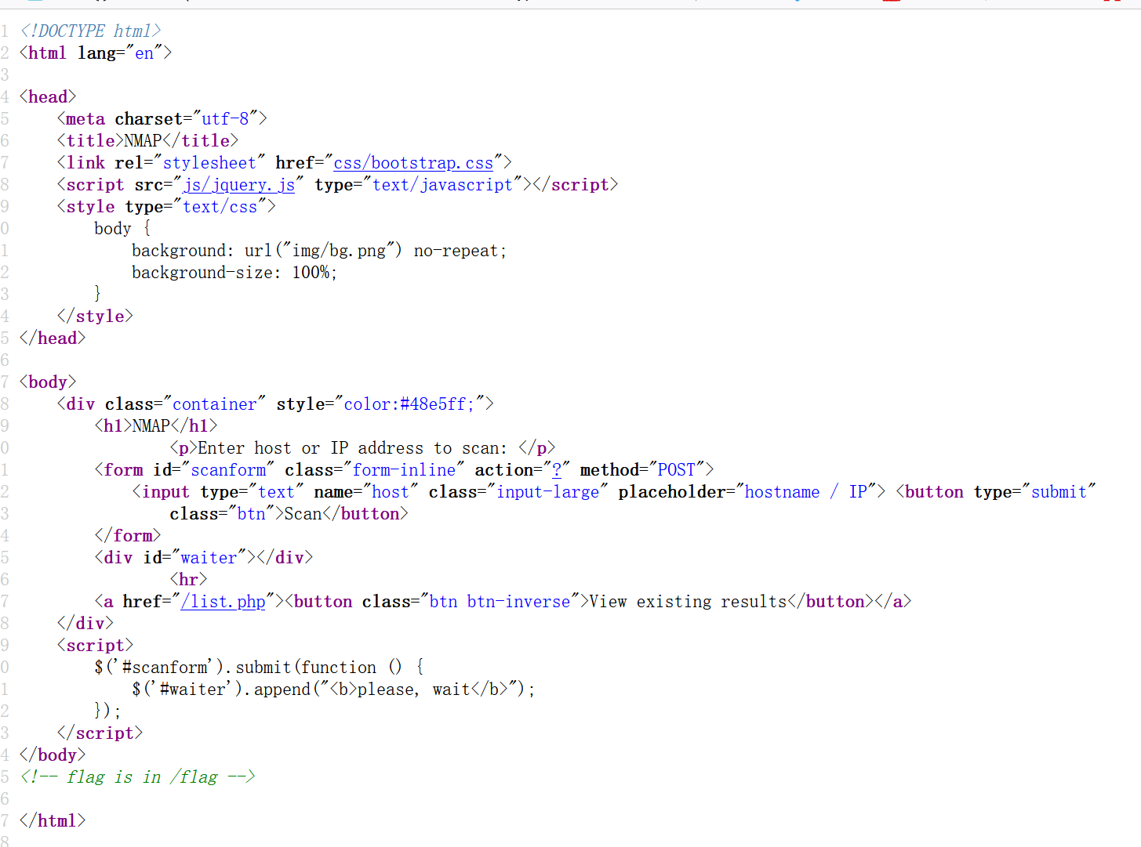
Task: Click the closing </script> tag
Action: [x=100, y=733]
